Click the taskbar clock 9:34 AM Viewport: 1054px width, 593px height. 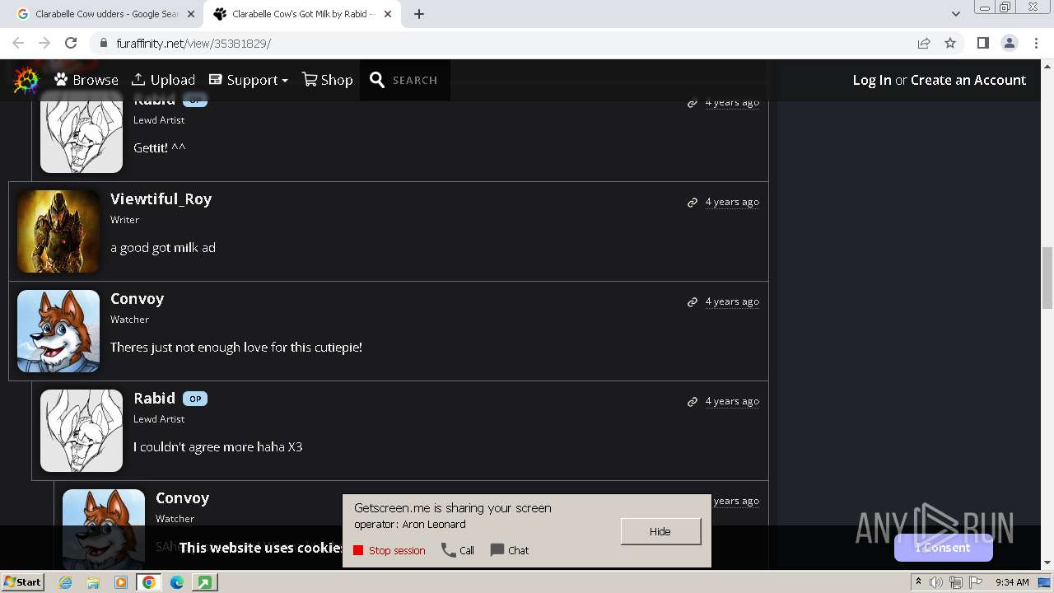(1012, 582)
